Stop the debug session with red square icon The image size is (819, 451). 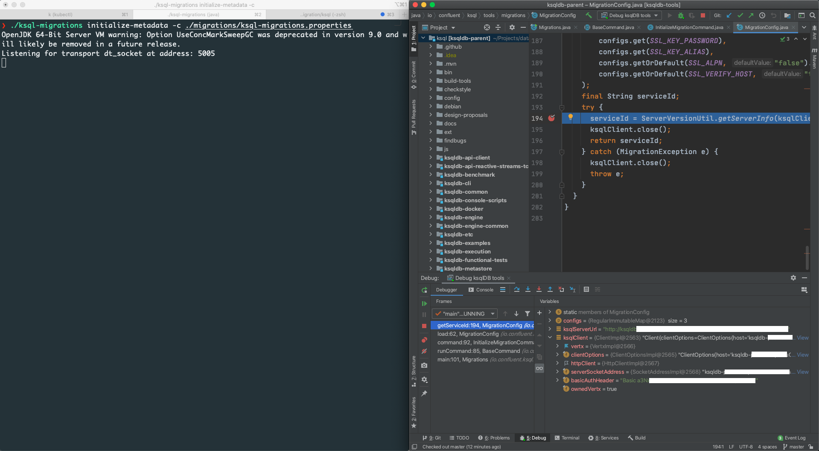(x=702, y=15)
